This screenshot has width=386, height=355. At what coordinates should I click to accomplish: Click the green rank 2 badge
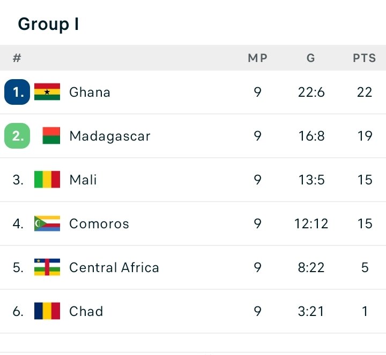click(x=17, y=136)
